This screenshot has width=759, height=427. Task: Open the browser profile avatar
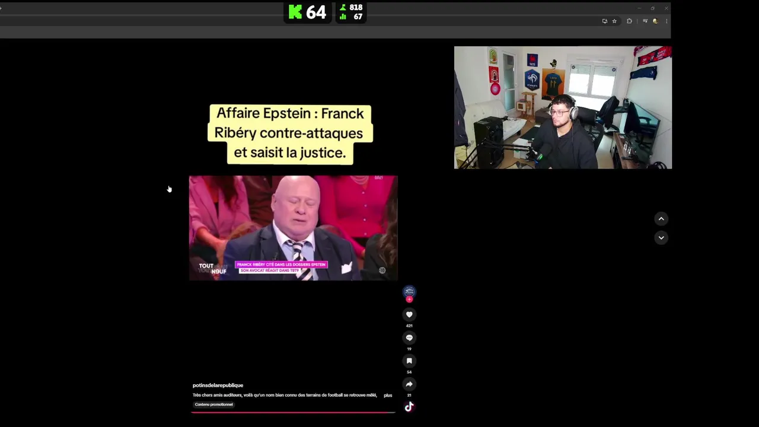655,21
